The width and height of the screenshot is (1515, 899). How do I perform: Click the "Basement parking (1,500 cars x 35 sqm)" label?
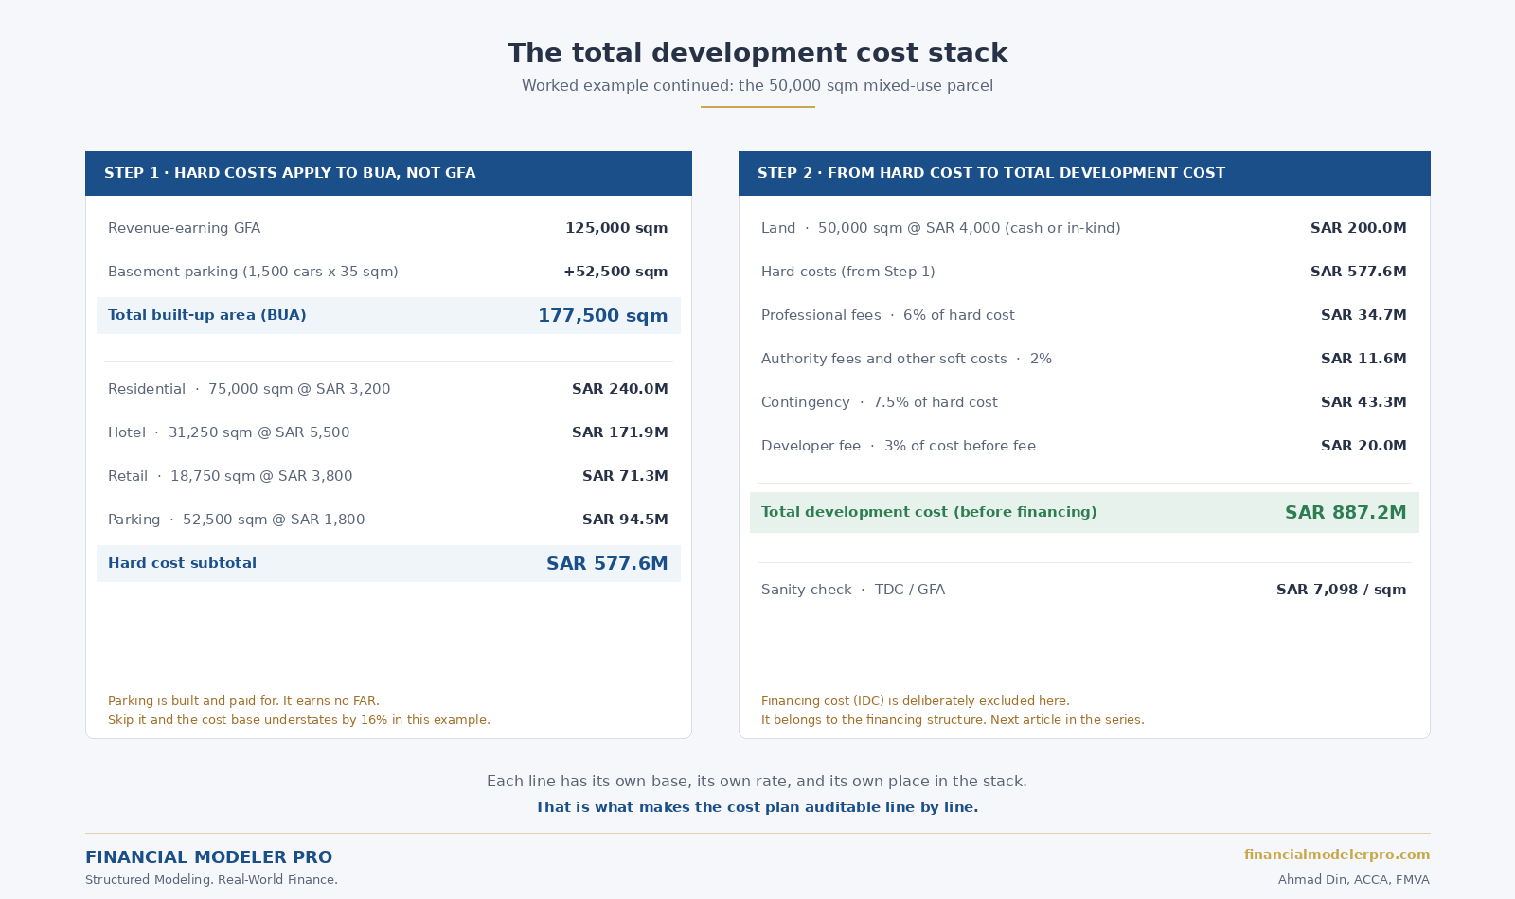[253, 272]
